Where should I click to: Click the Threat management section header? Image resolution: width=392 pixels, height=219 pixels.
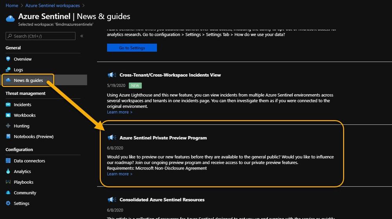pyautogui.click(x=26, y=93)
